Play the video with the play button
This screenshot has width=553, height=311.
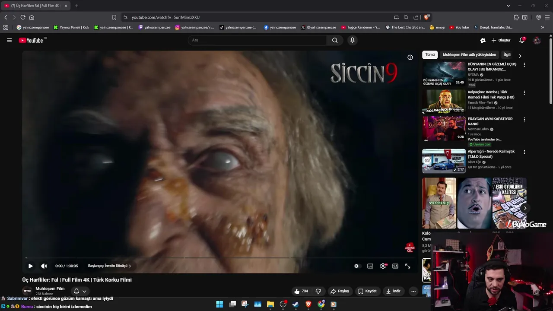pyautogui.click(x=30, y=266)
